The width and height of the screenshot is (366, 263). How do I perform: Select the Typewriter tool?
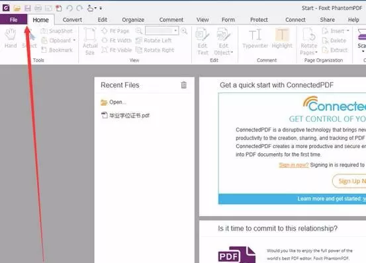coord(255,38)
